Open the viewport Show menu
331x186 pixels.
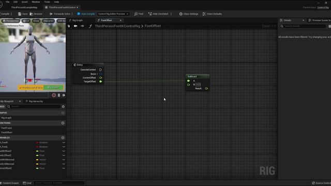(x=36, y=21)
